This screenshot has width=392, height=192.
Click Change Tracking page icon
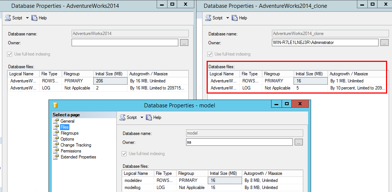click(x=56, y=145)
